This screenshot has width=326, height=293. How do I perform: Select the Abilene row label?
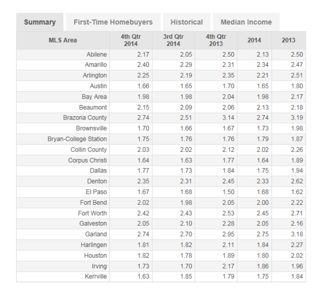(x=97, y=55)
